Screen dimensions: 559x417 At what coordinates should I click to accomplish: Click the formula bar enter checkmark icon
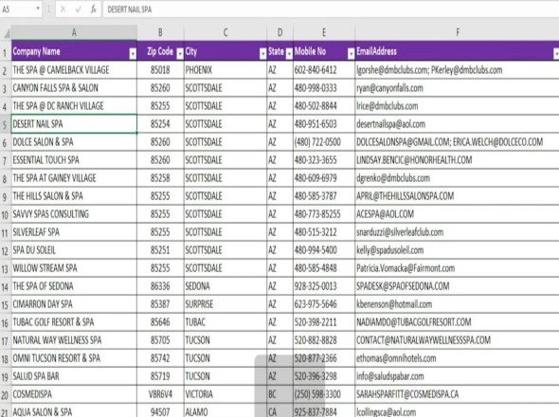78,9
